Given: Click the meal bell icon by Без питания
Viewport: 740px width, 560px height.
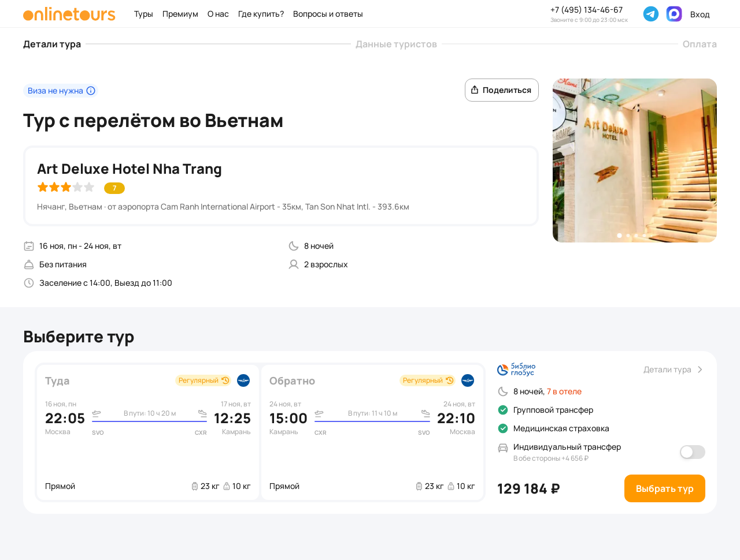Looking at the screenshot, I should pos(29,264).
